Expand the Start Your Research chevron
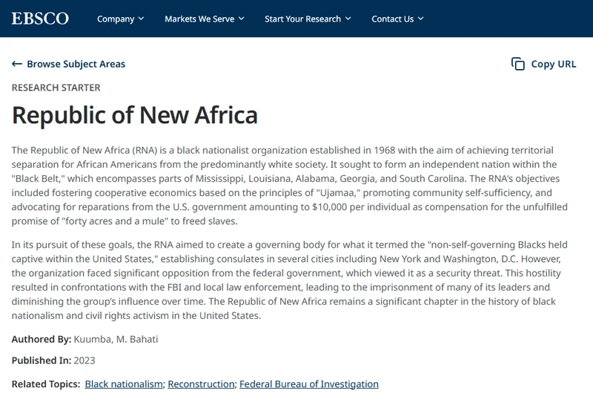The image size is (593, 411). (348, 19)
